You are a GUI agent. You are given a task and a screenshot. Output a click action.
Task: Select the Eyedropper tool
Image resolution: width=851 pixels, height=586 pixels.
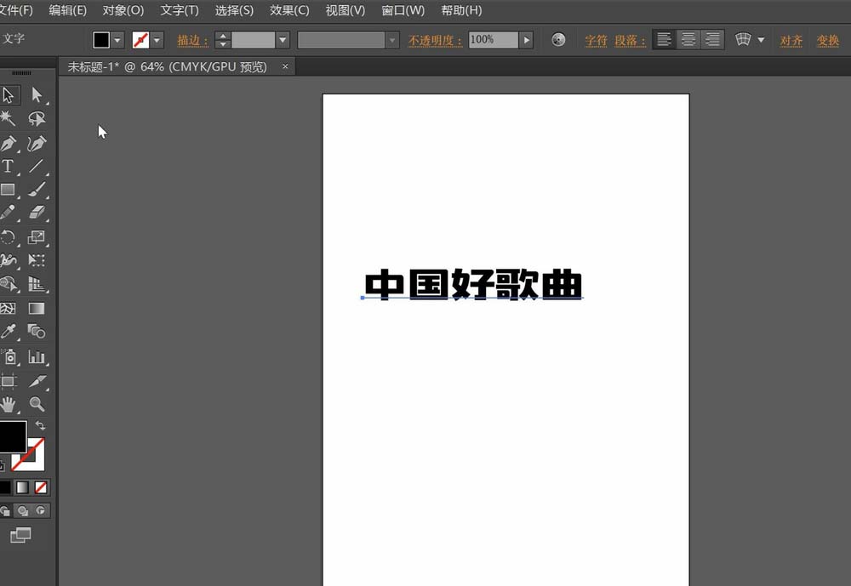(8, 331)
